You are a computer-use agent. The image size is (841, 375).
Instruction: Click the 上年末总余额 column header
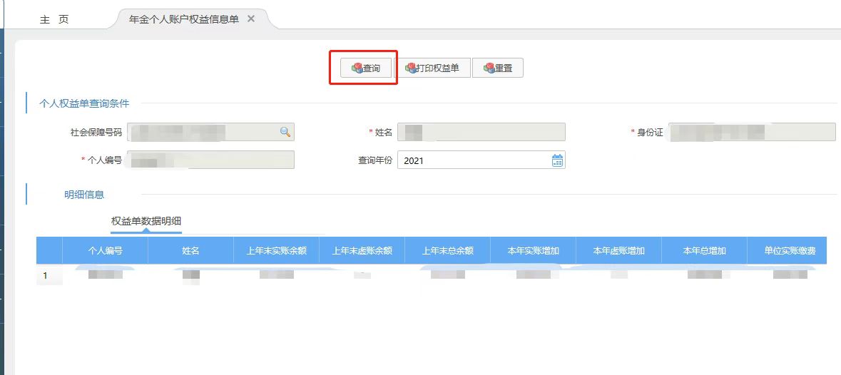tap(447, 251)
